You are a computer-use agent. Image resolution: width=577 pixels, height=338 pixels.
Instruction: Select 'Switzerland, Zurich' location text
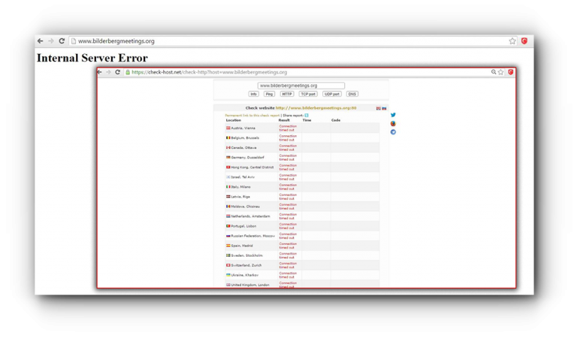(246, 265)
